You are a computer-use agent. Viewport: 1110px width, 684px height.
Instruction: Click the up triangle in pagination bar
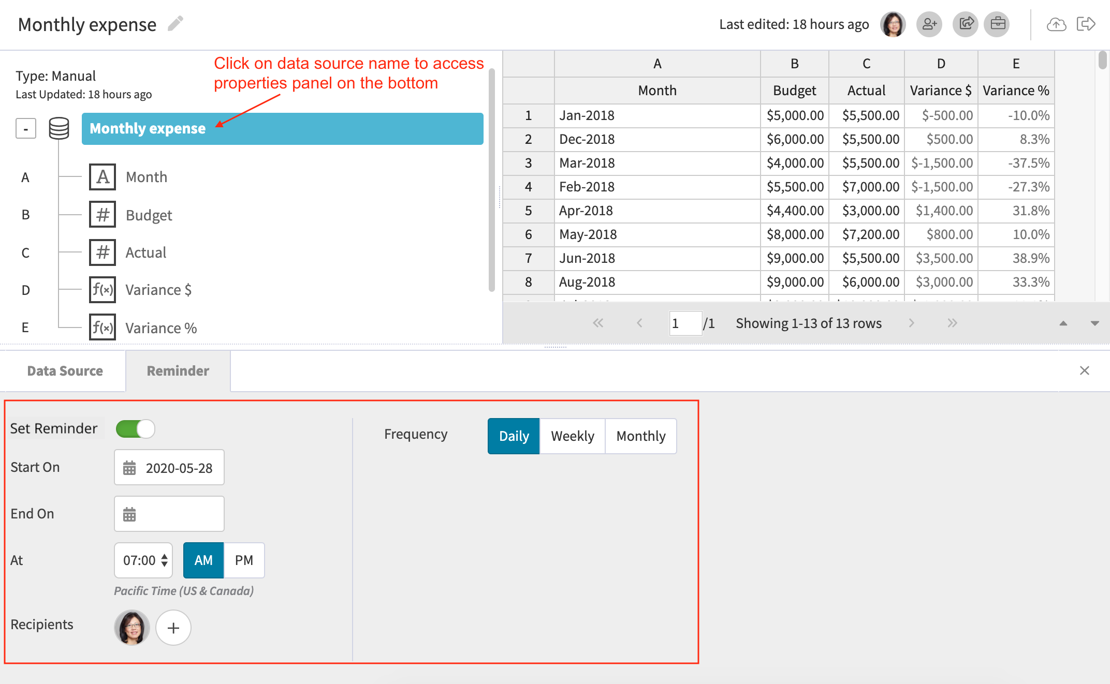coord(1063,323)
